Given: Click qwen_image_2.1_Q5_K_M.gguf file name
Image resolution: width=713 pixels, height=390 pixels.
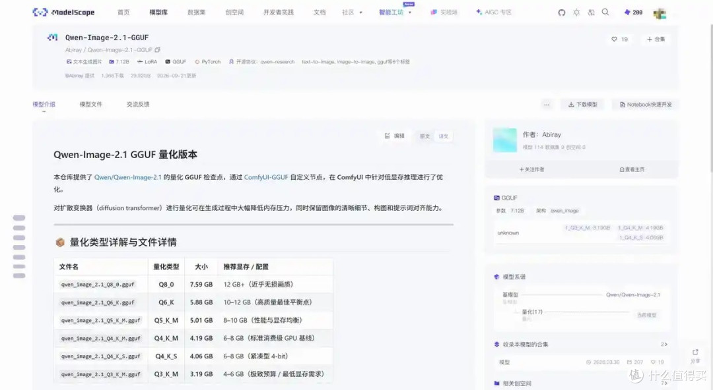Looking at the screenshot, I should click(101, 321).
